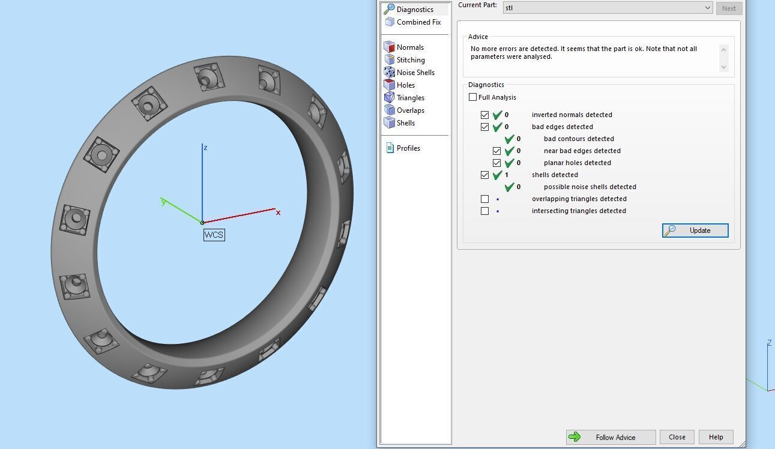775x449 pixels.
Task: Click the 'planar holes detected' label
Action: pos(577,163)
